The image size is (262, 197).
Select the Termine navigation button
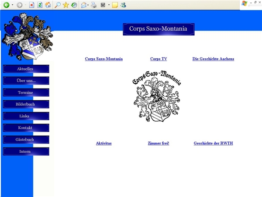tap(26, 92)
